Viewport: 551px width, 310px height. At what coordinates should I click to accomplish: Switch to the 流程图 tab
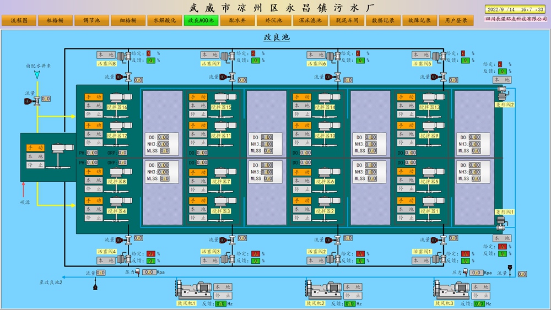click(19, 20)
